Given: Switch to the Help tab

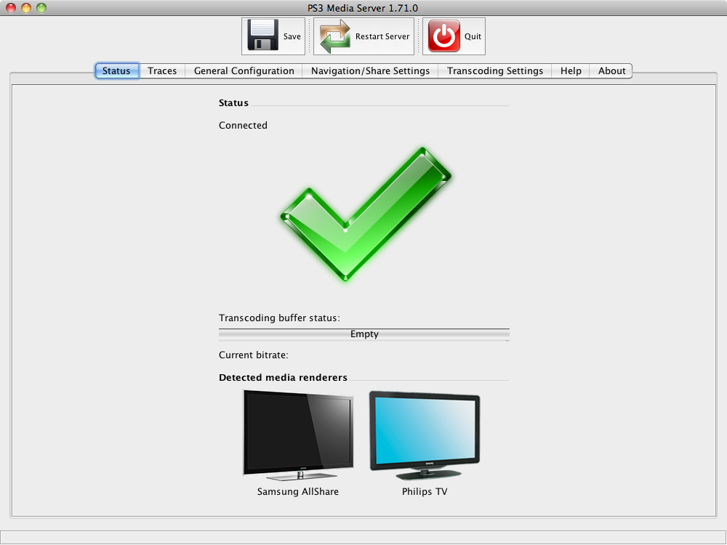Looking at the screenshot, I should pos(571,71).
